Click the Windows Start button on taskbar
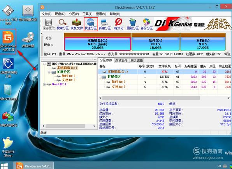232x169 pixels. (4, 166)
